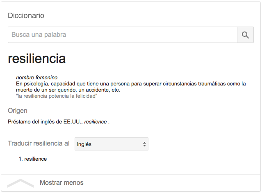
Task: Click the magnifying glass search button
Action: (245, 35)
